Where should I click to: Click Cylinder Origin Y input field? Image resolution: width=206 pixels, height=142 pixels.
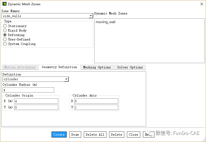coord(36,107)
